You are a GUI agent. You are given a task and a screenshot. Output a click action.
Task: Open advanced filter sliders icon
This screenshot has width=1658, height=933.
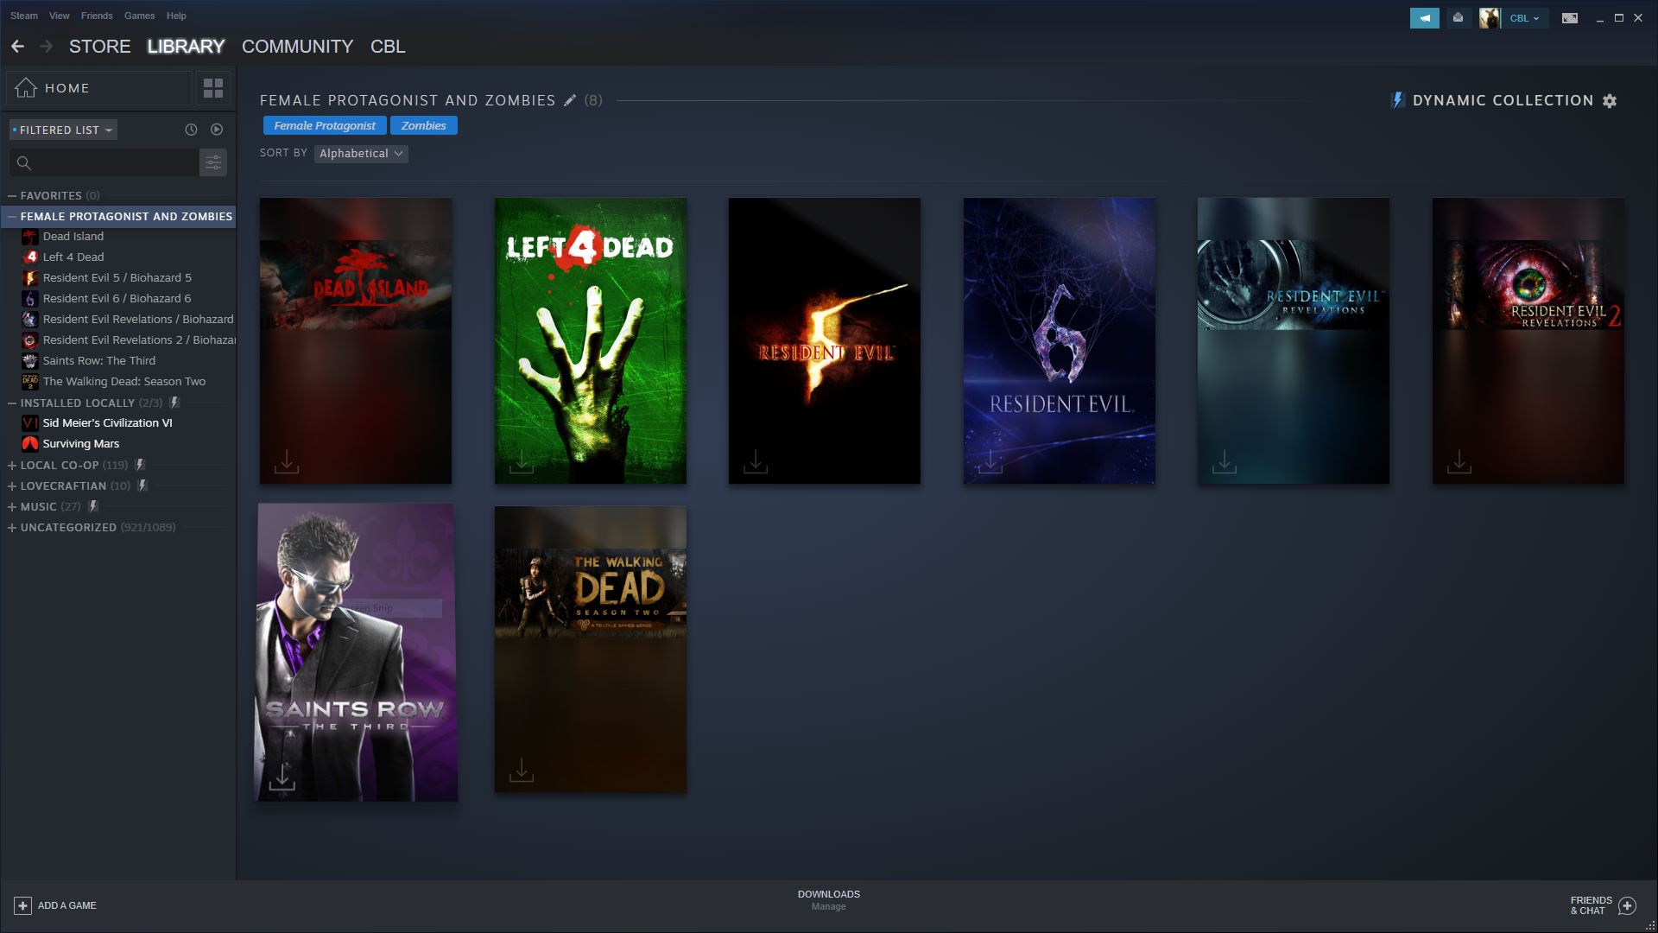point(213,162)
